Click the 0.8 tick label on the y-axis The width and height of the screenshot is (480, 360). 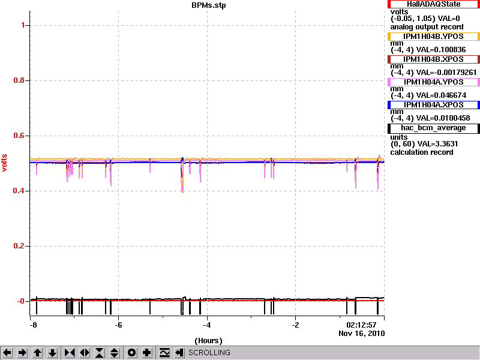(19, 80)
